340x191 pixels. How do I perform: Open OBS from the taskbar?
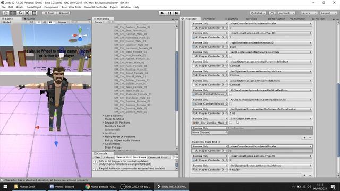(x=136, y=186)
